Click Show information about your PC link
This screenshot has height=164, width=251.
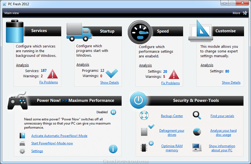(x=222, y=148)
